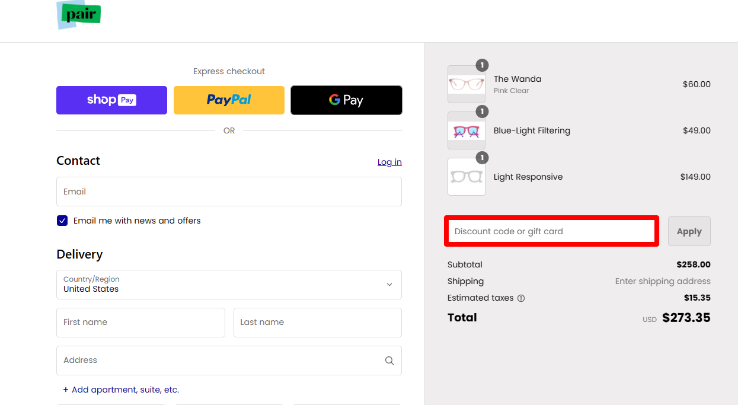Click the estimated taxes help icon
The width and height of the screenshot is (738, 405).
(x=521, y=298)
